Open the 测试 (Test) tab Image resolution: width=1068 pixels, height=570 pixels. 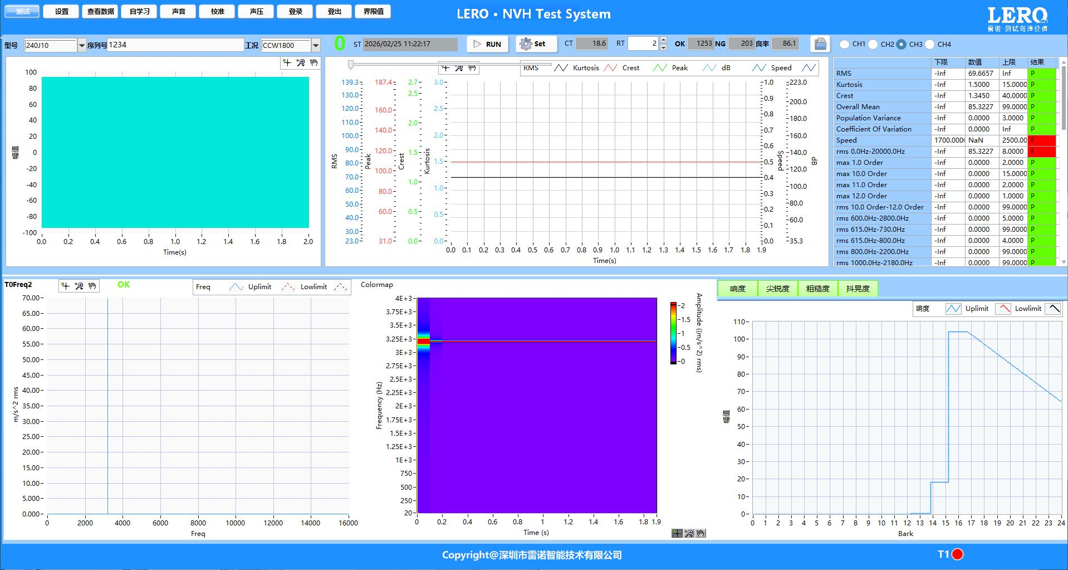(23, 11)
